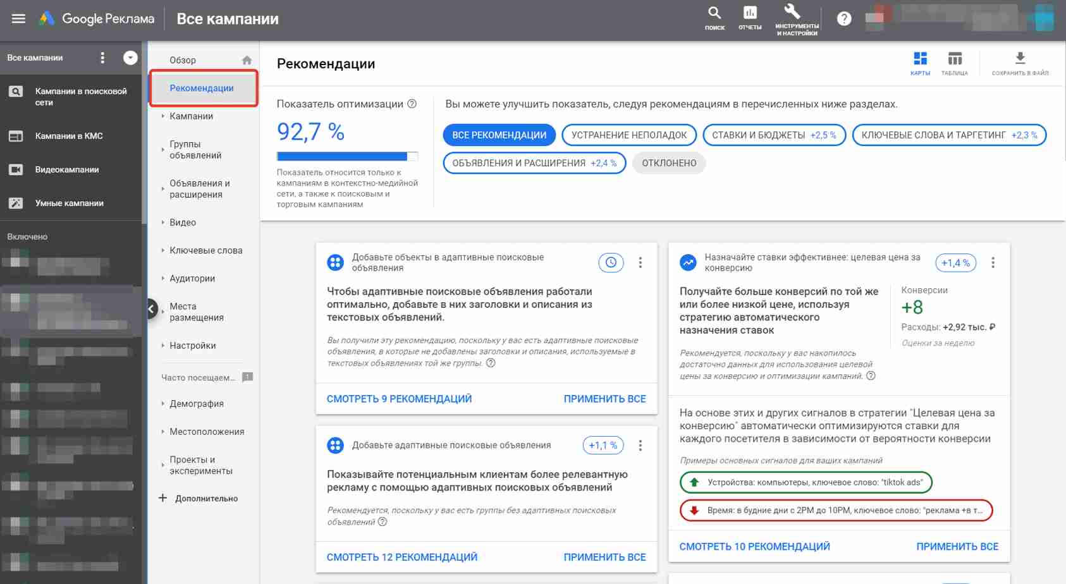The image size is (1066, 584).
Task: Click home icon next to Обзор
Action: coord(247,60)
